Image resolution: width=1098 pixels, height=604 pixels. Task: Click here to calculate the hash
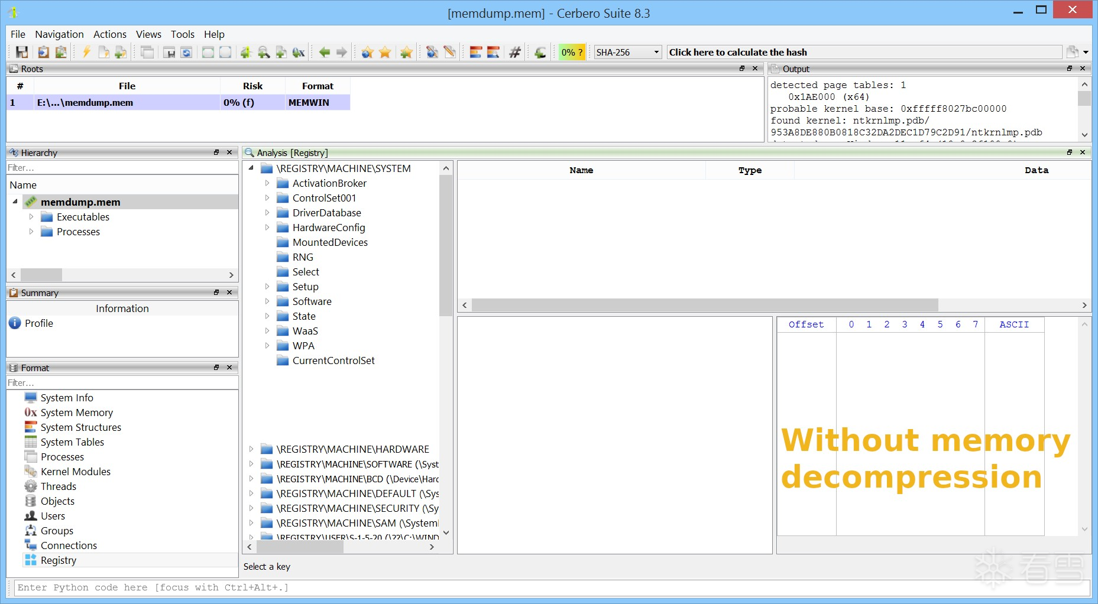tap(864, 52)
